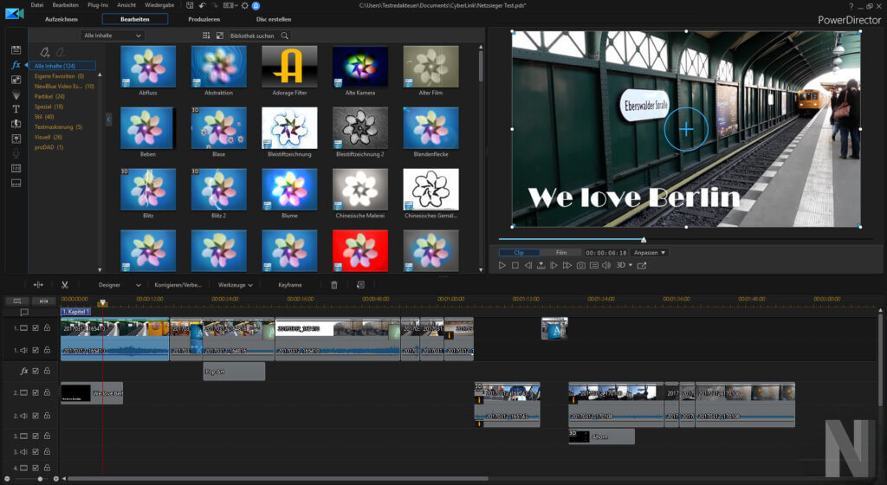Switch to the Produzieren tab
The width and height of the screenshot is (887, 485).
(x=204, y=19)
